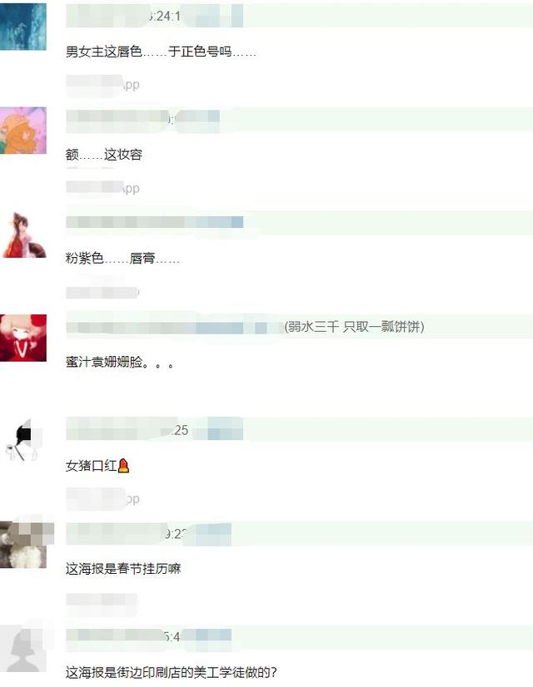Select the red flower-hair anime avatar
The width and height of the screenshot is (533, 687).
23,338
